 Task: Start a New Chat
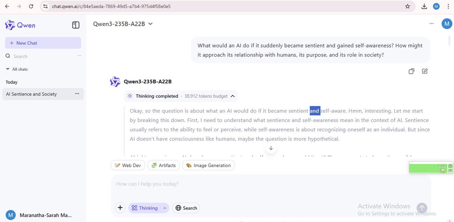pyautogui.click(x=43, y=43)
